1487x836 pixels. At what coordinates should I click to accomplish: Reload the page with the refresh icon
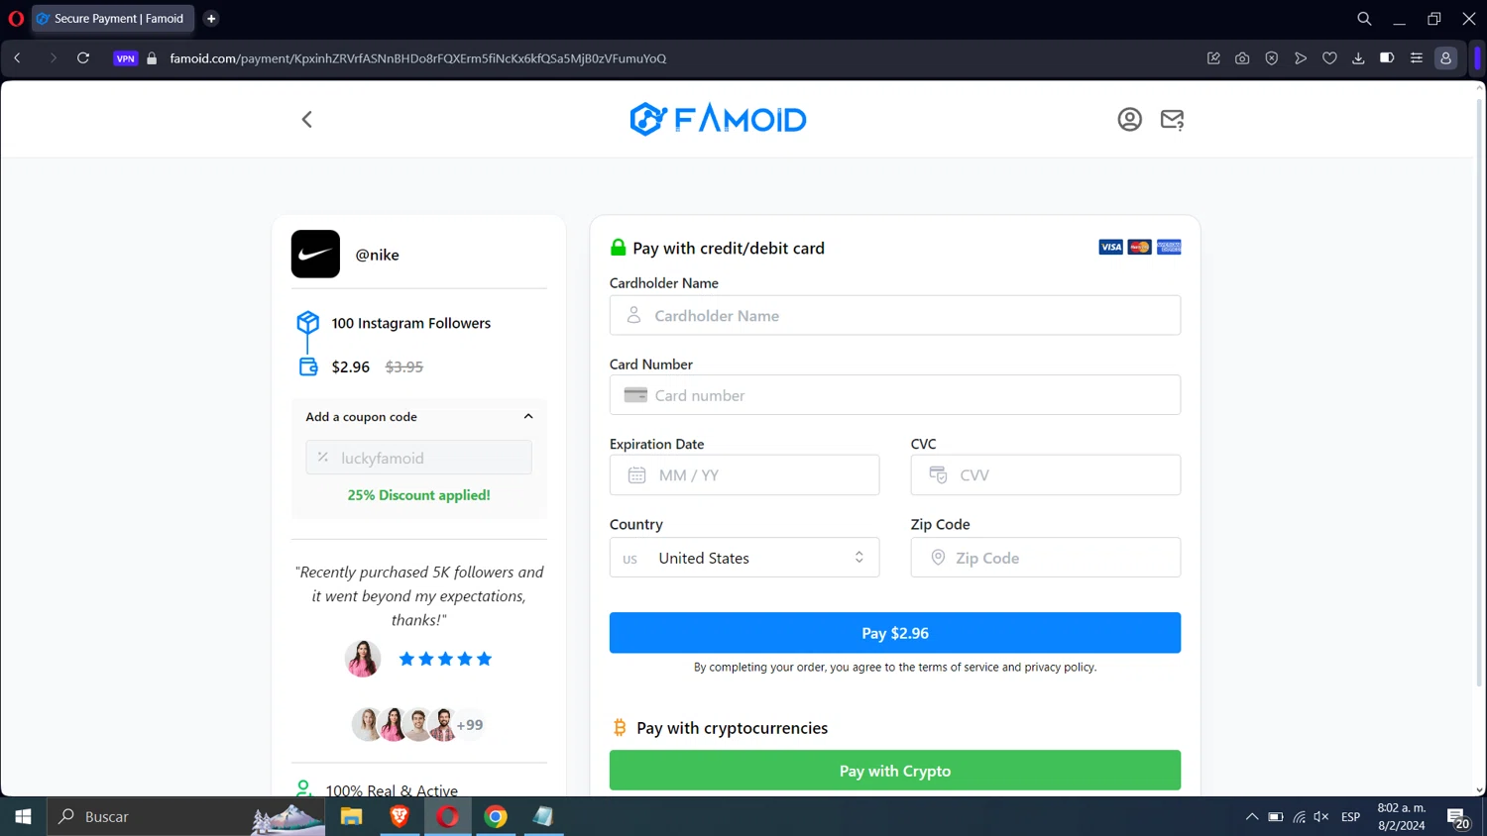[83, 58]
